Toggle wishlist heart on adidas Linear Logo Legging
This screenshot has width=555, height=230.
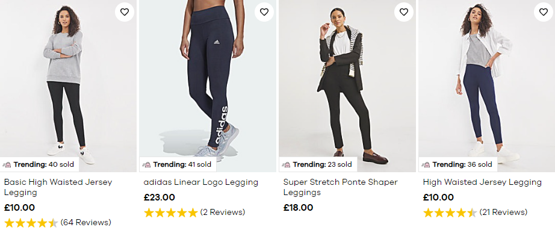pyautogui.click(x=264, y=12)
